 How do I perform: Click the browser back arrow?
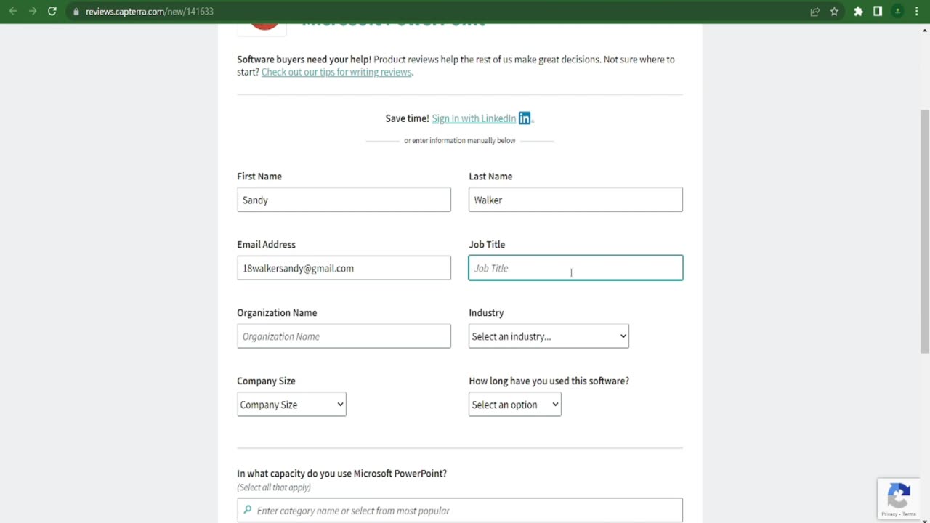[x=12, y=11]
